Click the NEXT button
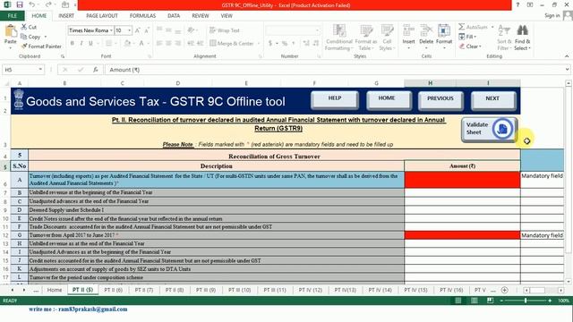This screenshot has width=573, height=322. pos(492,100)
